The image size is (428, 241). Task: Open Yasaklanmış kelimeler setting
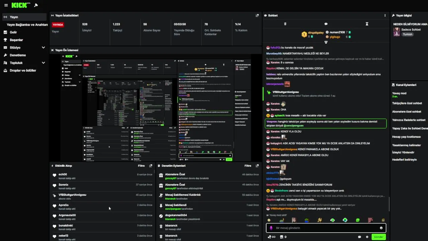click(407, 145)
